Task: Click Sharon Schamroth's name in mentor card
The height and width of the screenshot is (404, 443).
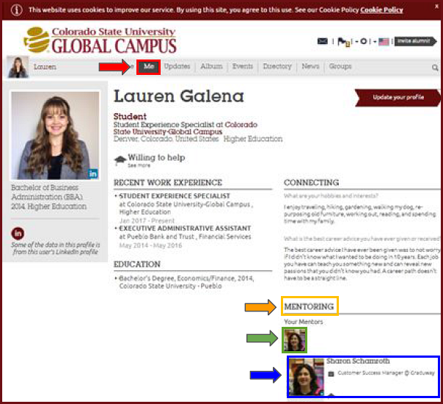Action: click(x=358, y=361)
